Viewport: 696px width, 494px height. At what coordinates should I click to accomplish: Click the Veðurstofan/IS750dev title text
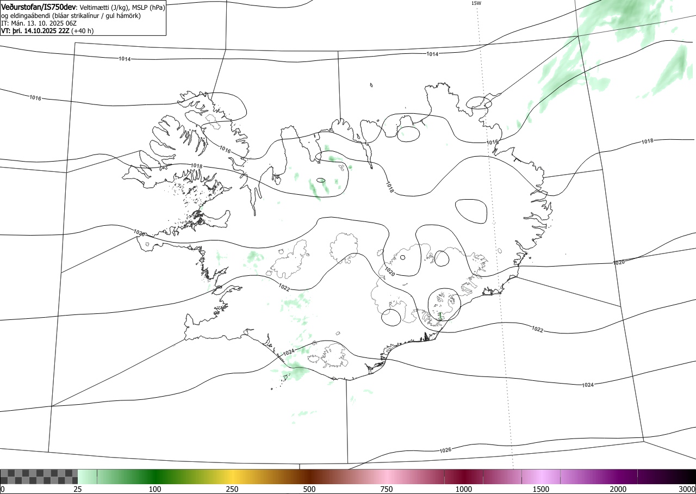coord(39,8)
